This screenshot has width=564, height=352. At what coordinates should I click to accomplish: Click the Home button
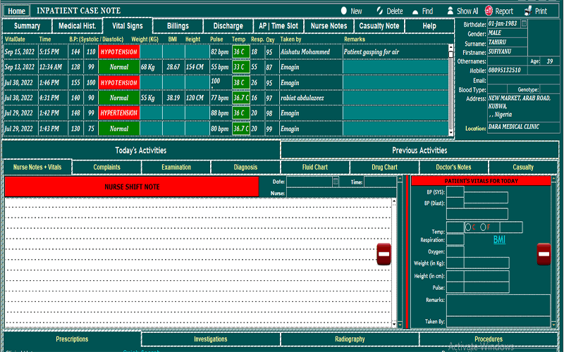[x=16, y=11]
